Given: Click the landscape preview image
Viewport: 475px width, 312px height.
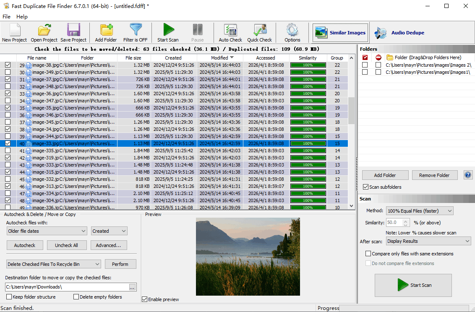Looking at the screenshot, I should tap(248, 256).
